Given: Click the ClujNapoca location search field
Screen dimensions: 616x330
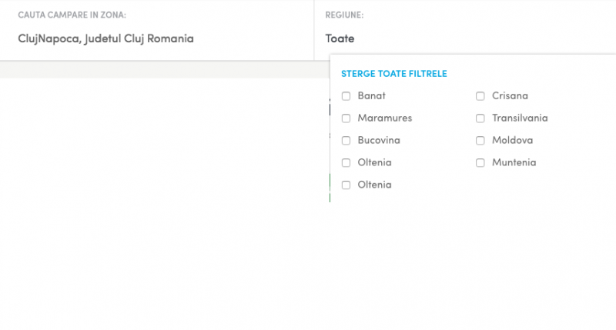Looking at the screenshot, I should pyautogui.click(x=105, y=38).
